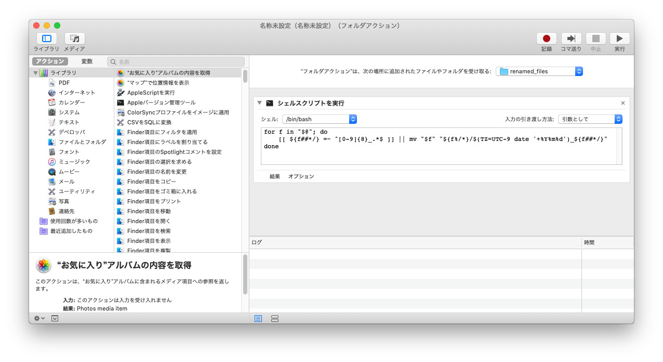The width and height of the screenshot is (663, 362).
Task: Run the workflow with 実行 button
Action: (x=619, y=38)
